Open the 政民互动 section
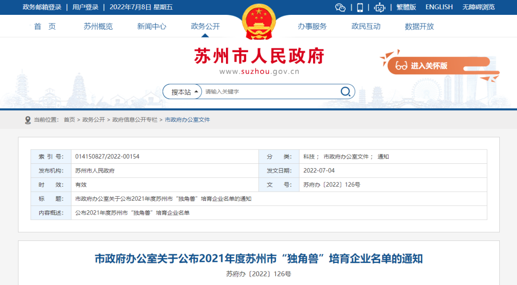Viewport: 517px width, 285px height. (366, 27)
